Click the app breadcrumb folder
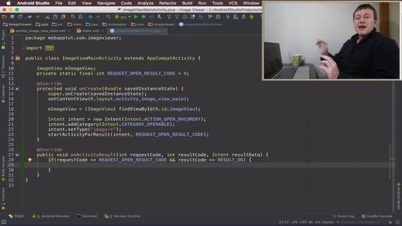Screen dimensions: 402x226 [x=42, y=24]
